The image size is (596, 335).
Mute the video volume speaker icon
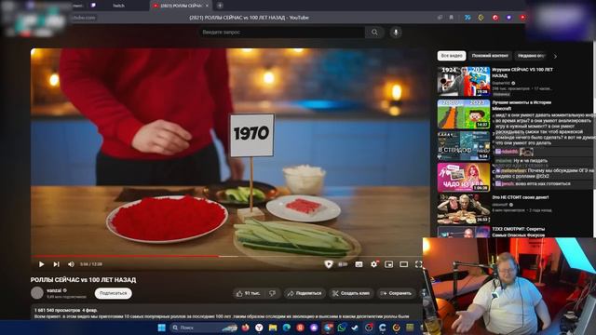pyautogui.click(x=71, y=264)
